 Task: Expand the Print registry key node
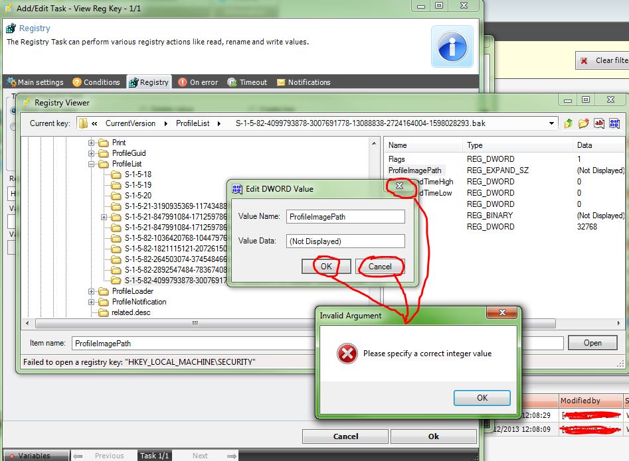point(92,143)
